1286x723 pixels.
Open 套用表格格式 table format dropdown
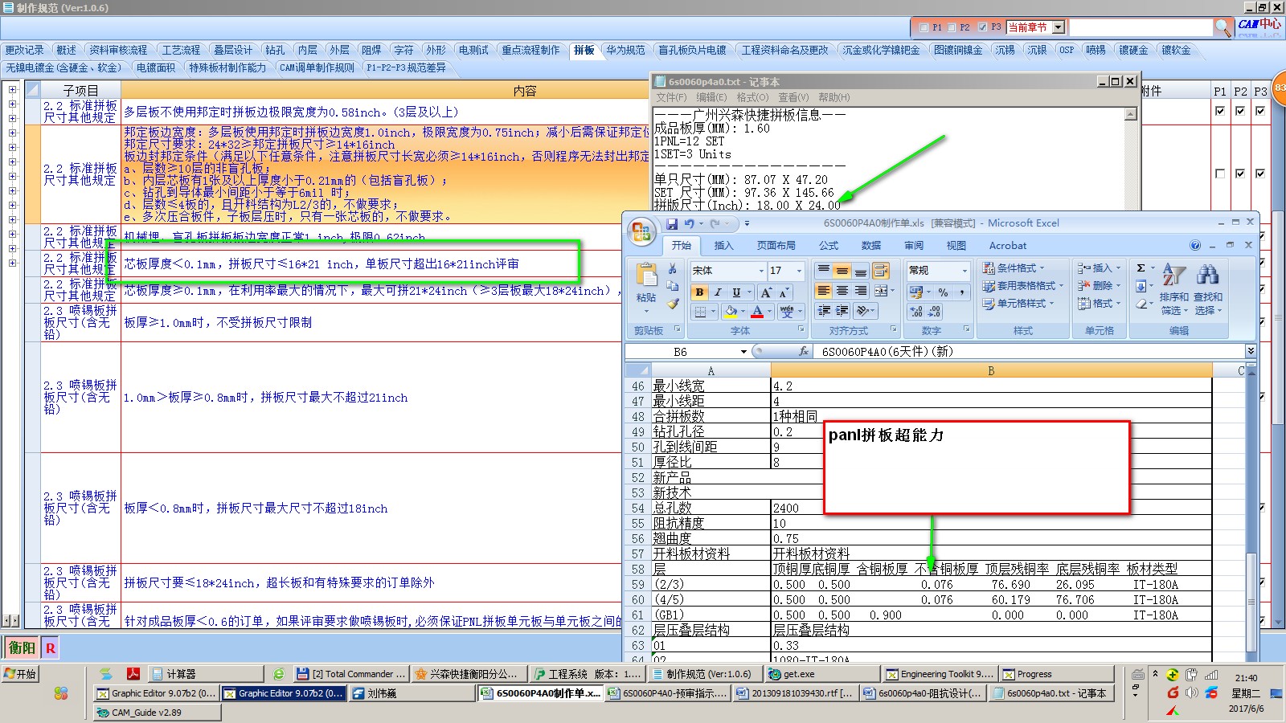tap(1022, 286)
